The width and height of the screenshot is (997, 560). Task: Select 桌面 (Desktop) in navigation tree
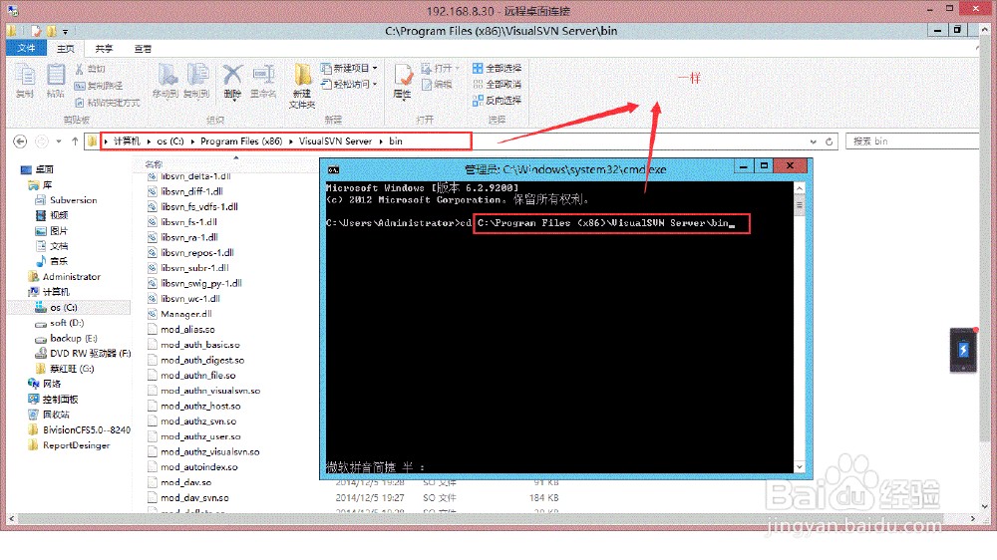[x=37, y=169]
